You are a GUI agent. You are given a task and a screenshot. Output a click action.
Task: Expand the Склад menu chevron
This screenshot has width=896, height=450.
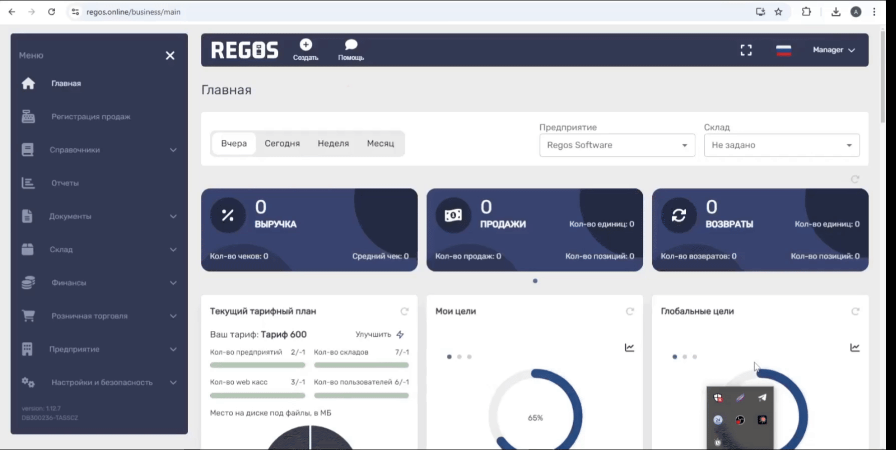173,249
